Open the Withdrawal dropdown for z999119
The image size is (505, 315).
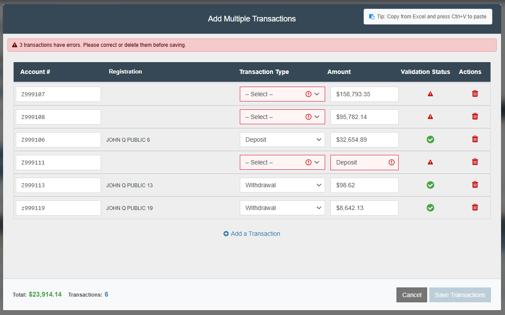click(282, 208)
